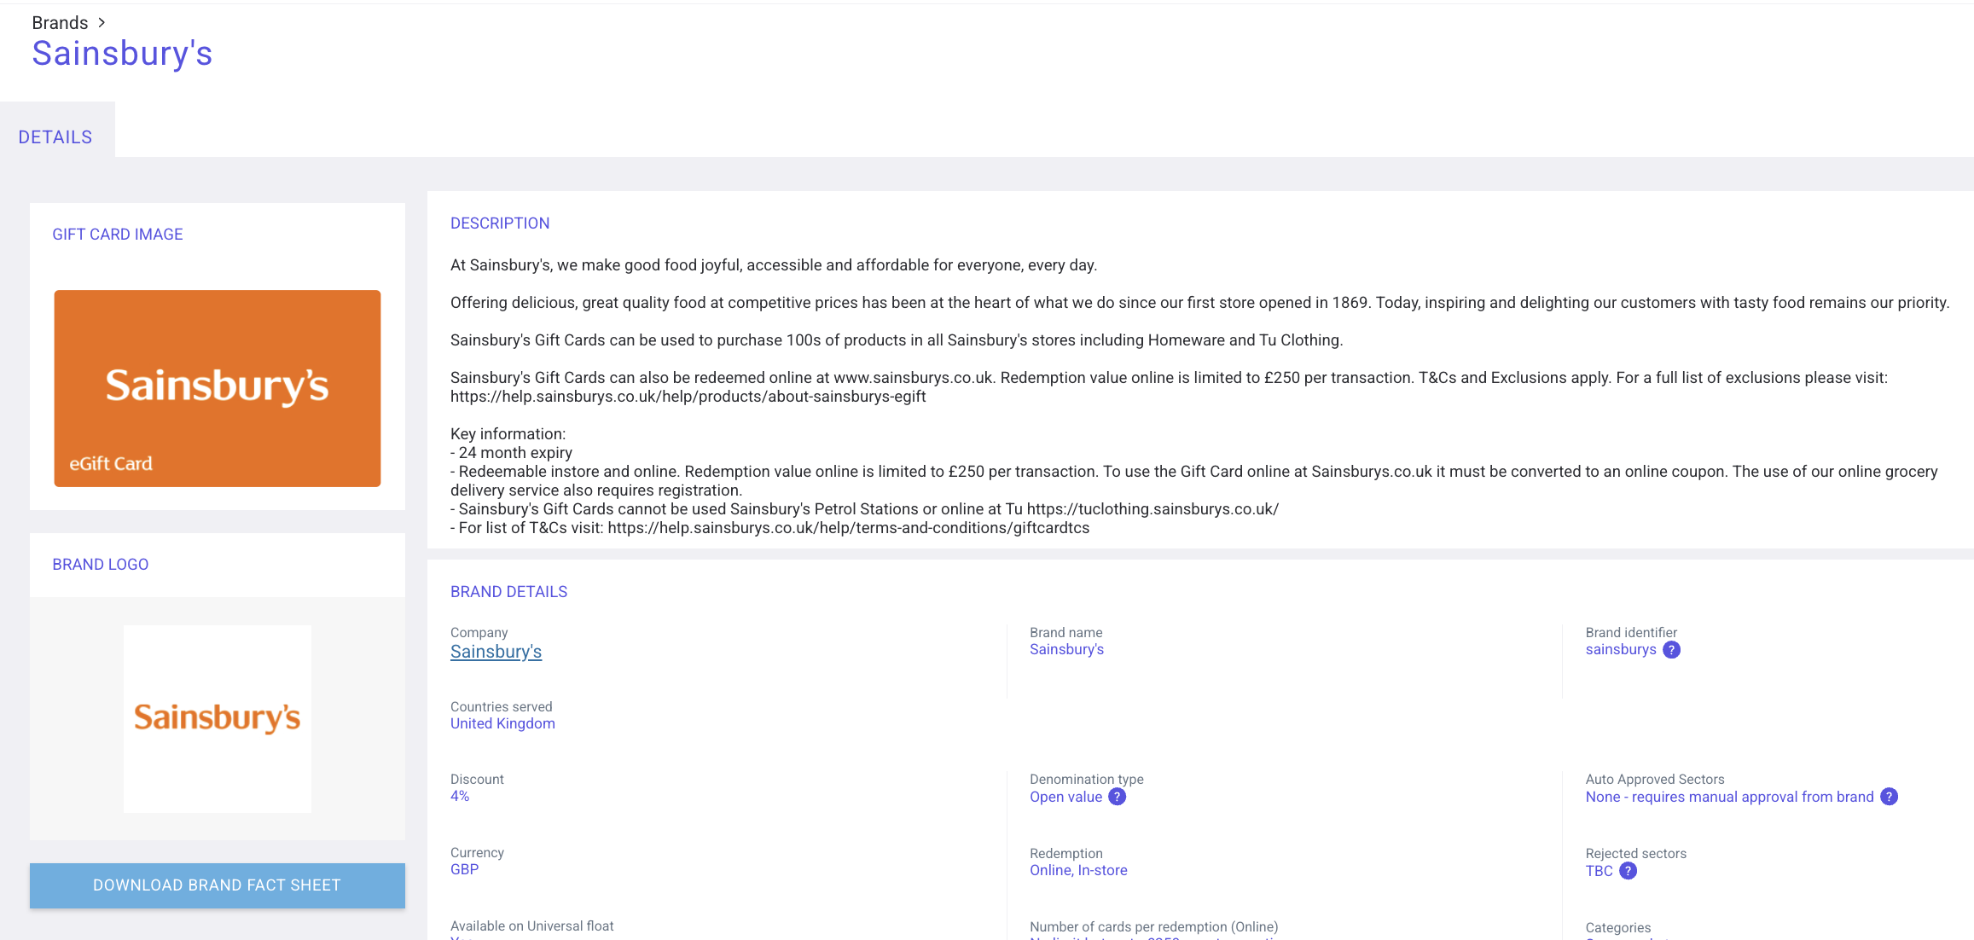Click the Open value denomination link

(x=1065, y=797)
